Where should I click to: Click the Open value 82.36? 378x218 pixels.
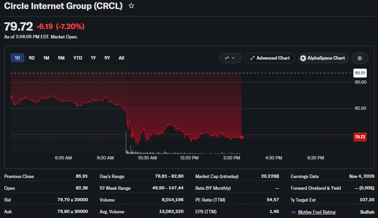82,188
